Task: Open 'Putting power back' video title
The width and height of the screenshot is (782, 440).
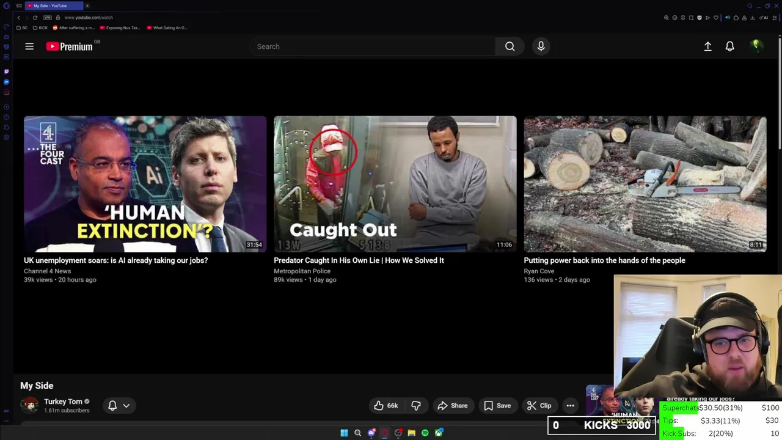Action: (x=604, y=260)
